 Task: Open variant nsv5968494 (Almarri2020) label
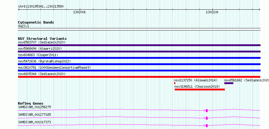(40, 49)
